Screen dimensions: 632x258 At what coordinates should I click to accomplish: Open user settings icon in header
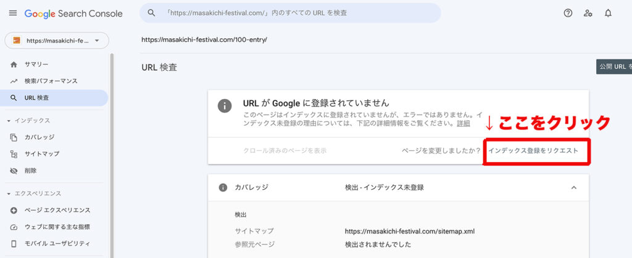(x=588, y=14)
